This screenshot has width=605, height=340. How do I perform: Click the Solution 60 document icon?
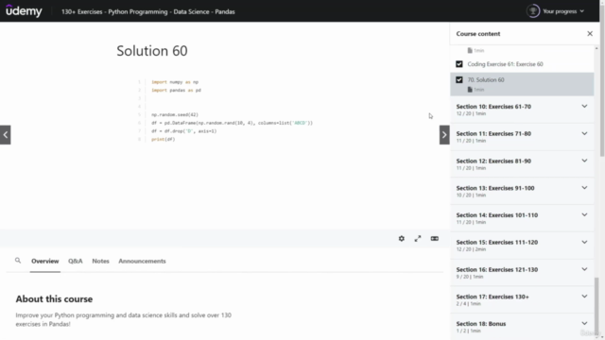[470, 90]
